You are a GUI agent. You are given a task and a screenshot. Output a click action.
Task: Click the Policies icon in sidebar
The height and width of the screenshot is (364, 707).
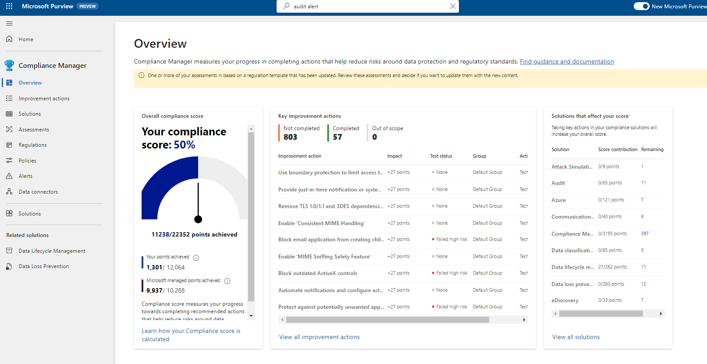9,161
